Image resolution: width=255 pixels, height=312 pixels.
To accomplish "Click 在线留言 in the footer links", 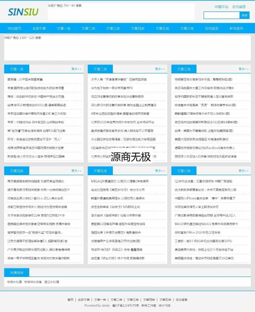I will coord(181,300).
